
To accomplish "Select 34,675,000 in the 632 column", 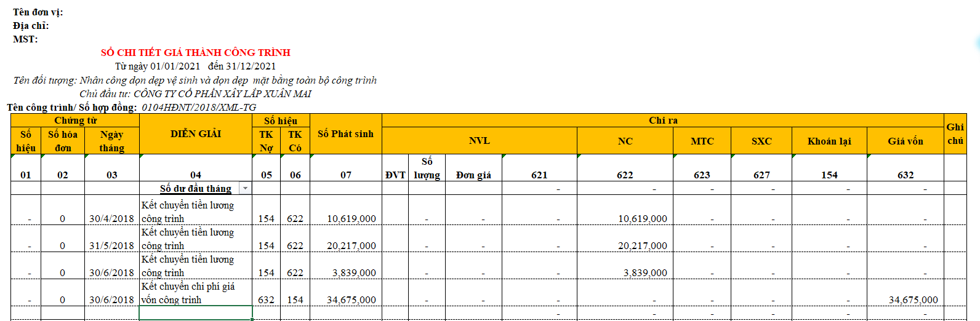I will 913,299.
